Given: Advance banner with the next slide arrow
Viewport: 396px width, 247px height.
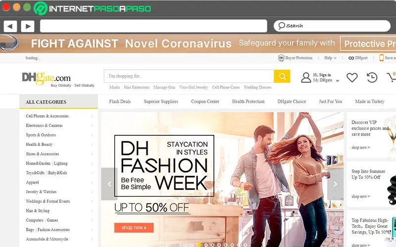Looking at the screenshot, I should tap(335, 184).
